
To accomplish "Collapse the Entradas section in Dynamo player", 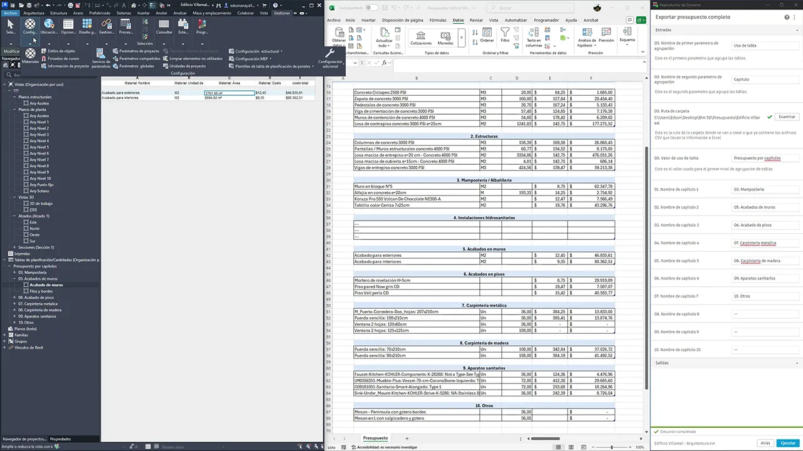I will (x=797, y=30).
